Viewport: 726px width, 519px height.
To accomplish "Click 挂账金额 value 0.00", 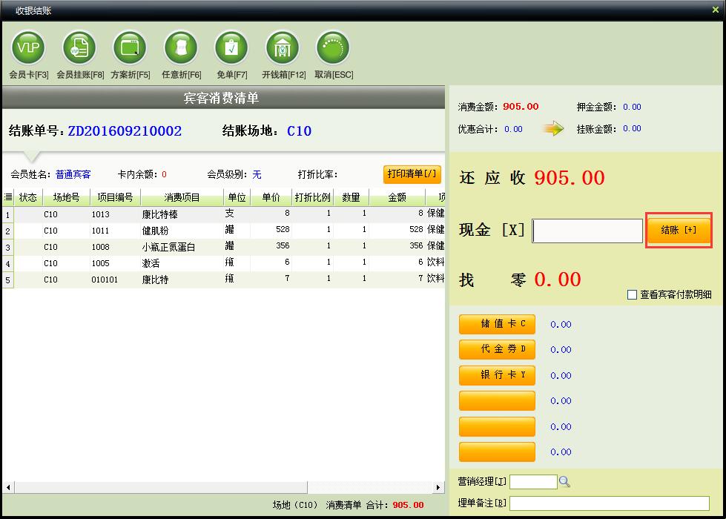I will pos(632,129).
